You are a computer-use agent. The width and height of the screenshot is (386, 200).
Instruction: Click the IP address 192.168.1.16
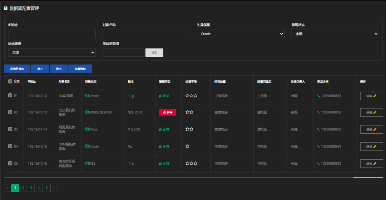[x=37, y=163]
